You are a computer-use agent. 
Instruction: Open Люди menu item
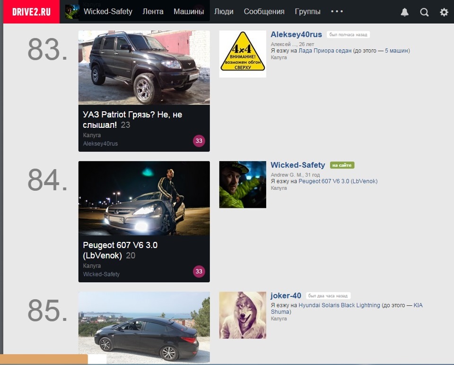click(x=224, y=11)
